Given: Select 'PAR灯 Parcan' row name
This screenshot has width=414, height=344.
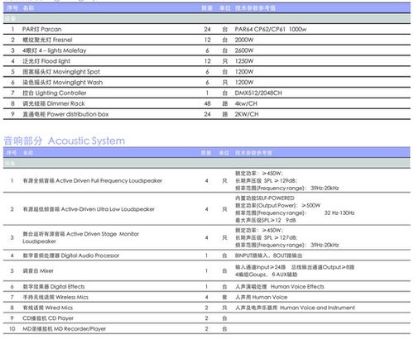Looking at the screenshot, I should pos(42,29).
